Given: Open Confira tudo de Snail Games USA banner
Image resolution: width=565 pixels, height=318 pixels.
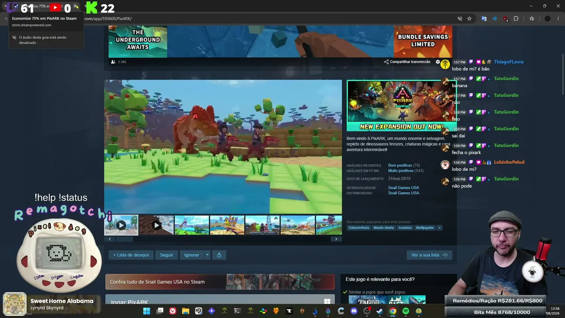Looking at the screenshot, I should tap(220, 282).
